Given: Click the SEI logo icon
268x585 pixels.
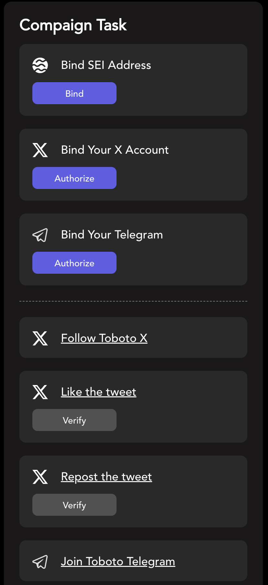Looking at the screenshot, I should (x=40, y=65).
